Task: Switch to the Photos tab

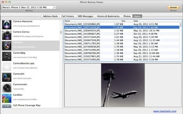Action: (x=127, y=16)
